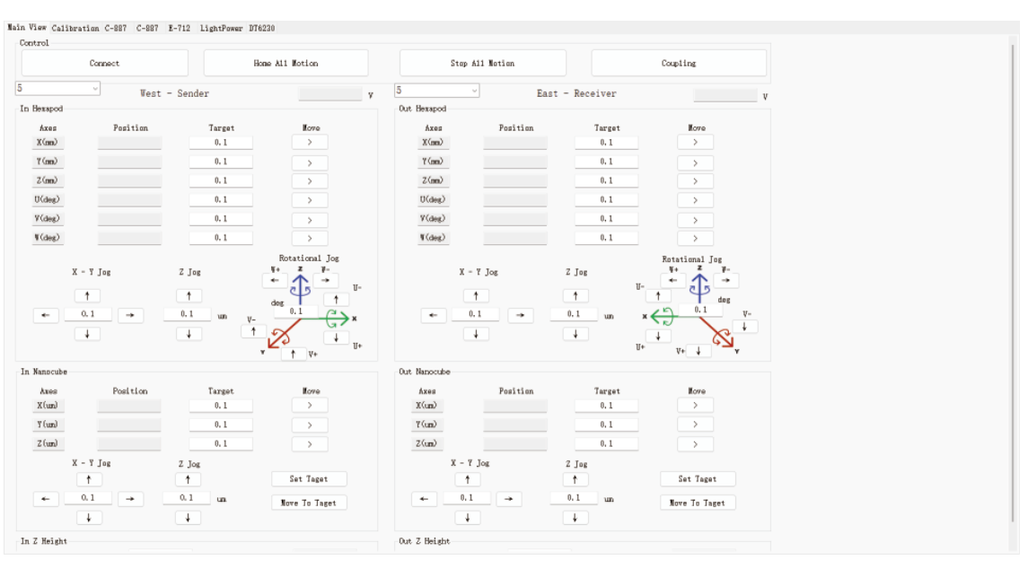Image resolution: width=1028 pixels, height=569 pixels.
Task: Open the East - Receiver dropdown
Action: (x=437, y=91)
